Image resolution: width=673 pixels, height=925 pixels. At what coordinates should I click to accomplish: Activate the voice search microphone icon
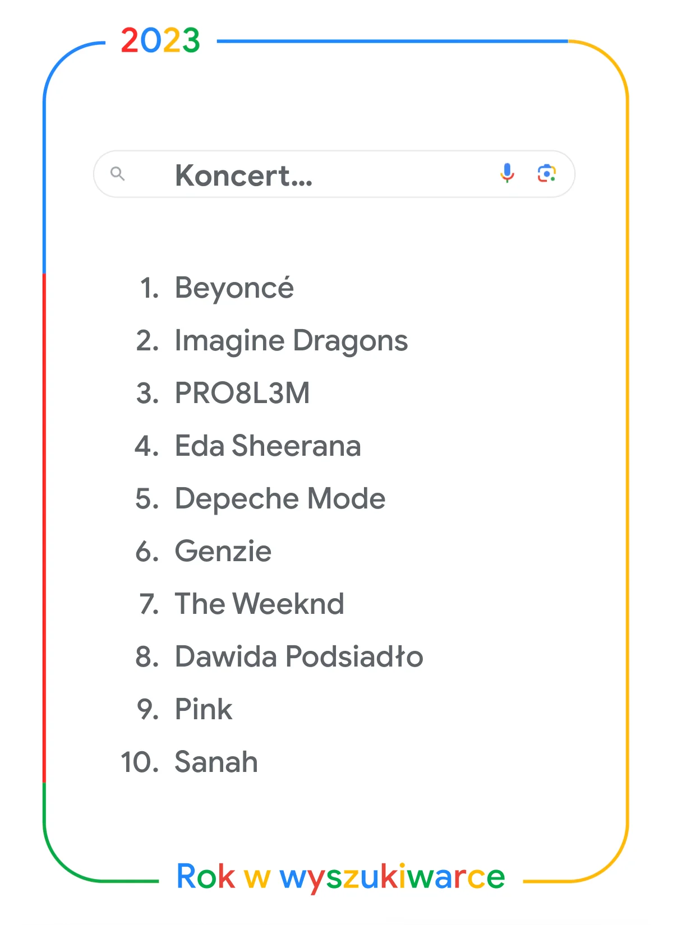[x=507, y=173]
